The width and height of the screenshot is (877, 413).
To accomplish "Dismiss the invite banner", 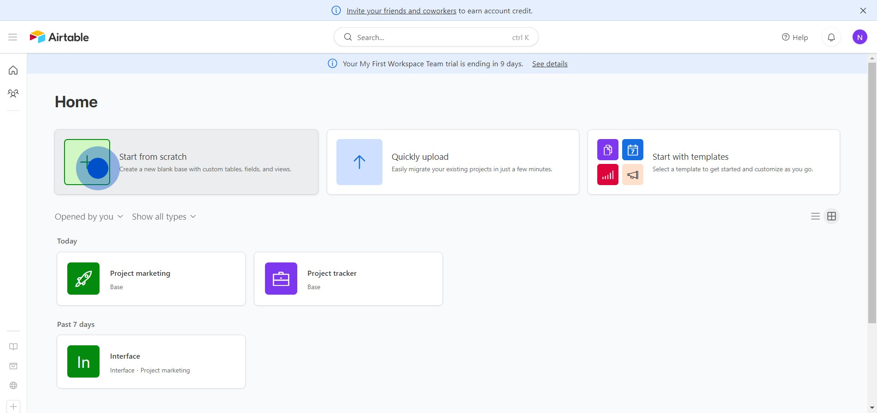I will [x=863, y=11].
